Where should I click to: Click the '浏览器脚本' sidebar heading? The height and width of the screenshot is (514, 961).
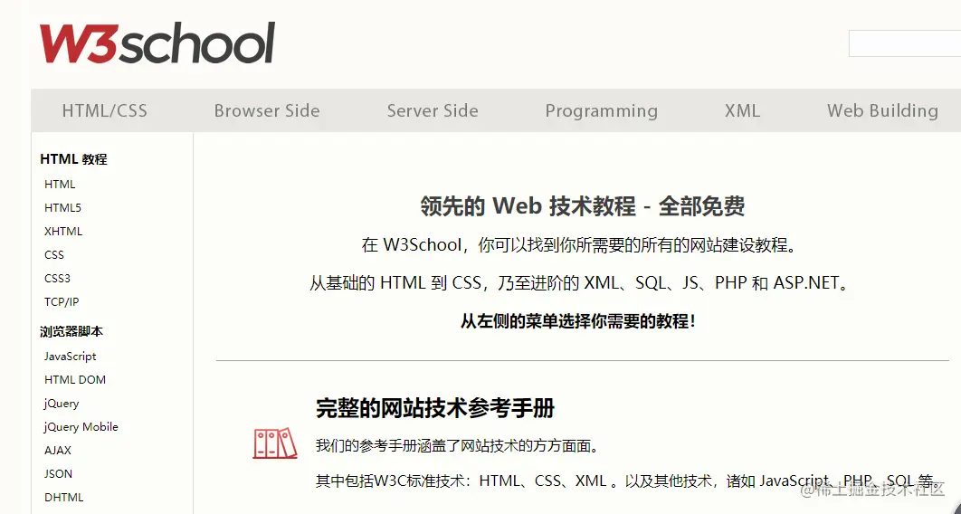click(71, 331)
